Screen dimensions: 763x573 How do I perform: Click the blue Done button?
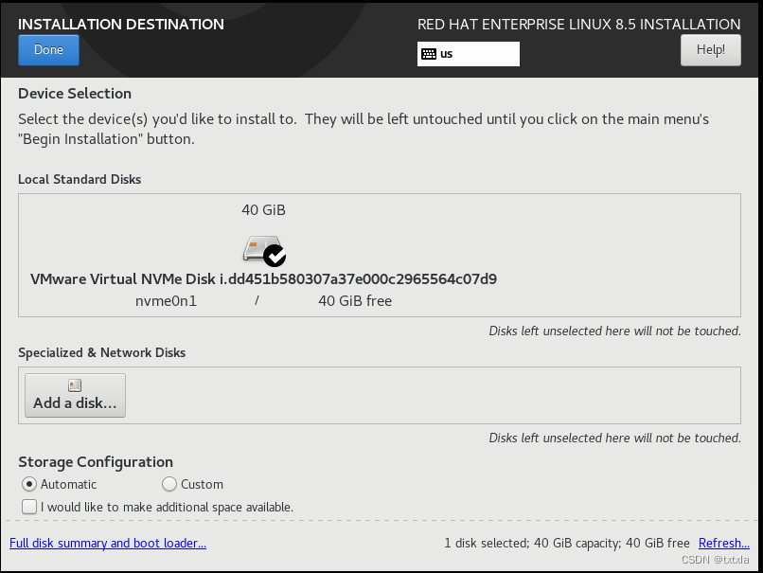pos(48,49)
